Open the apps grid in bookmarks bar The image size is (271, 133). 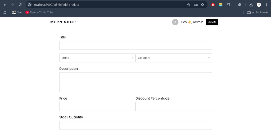tap(4, 12)
